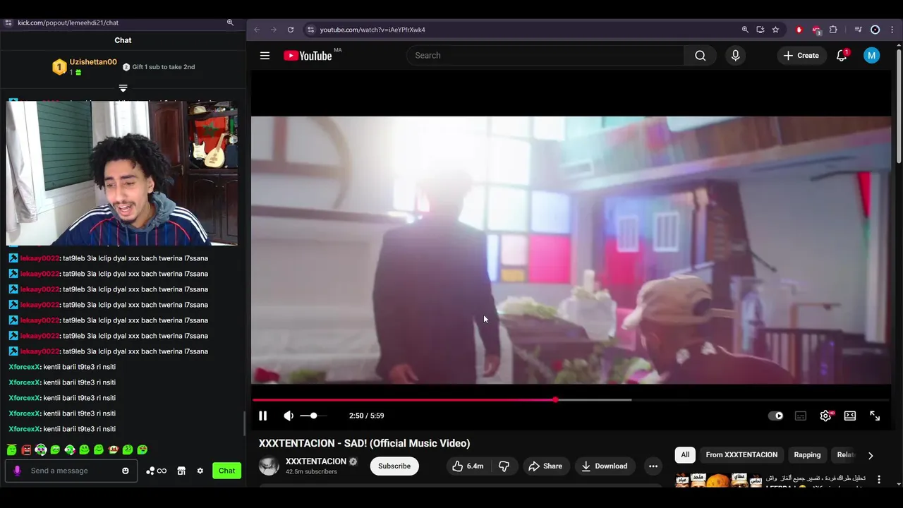Seek on the video progress bar
903x508 pixels.
pos(571,400)
